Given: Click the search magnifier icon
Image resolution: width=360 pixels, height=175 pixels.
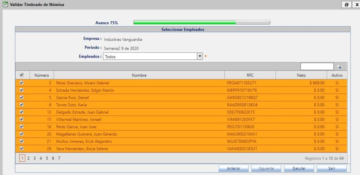Looking at the screenshot, I should tap(339, 66).
